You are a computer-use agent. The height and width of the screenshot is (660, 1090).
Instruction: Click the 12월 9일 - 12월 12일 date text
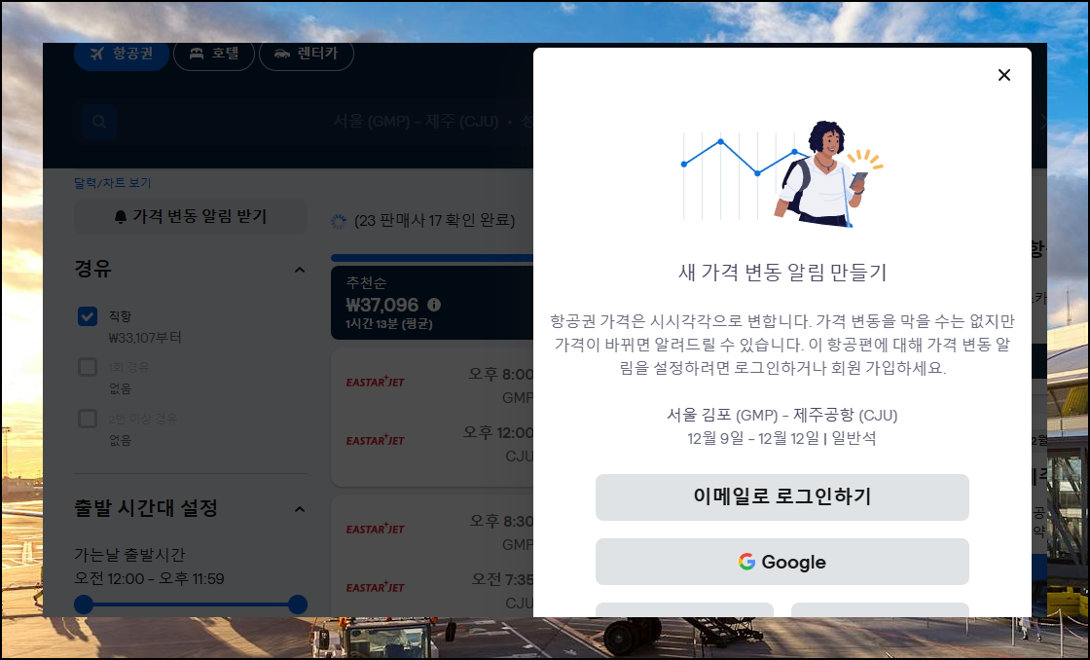(x=753, y=439)
